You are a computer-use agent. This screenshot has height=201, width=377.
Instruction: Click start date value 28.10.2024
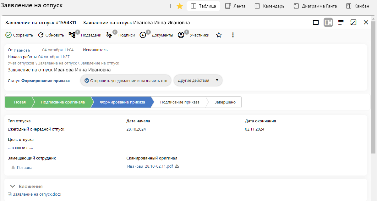pos(136,129)
